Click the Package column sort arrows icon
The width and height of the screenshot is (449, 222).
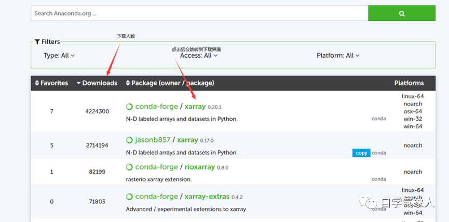tap(128, 83)
